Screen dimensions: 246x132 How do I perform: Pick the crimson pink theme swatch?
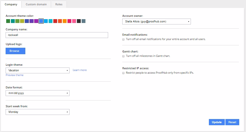[x=69, y=21]
